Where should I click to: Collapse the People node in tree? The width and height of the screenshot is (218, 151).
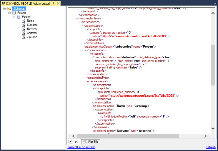[9, 13]
